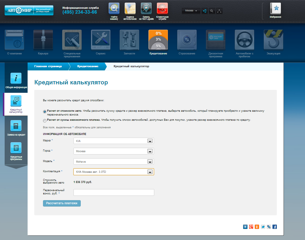The height and width of the screenshot is (240, 305).
Task: Open the Модель dropdown showing Mohave
Action: tap(114, 161)
